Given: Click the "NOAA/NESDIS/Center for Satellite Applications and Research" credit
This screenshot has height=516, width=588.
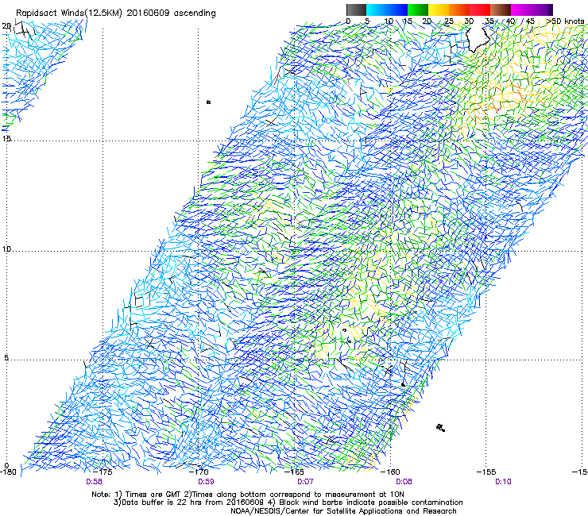Looking at the screenshot, I should [x=343, y=511].
